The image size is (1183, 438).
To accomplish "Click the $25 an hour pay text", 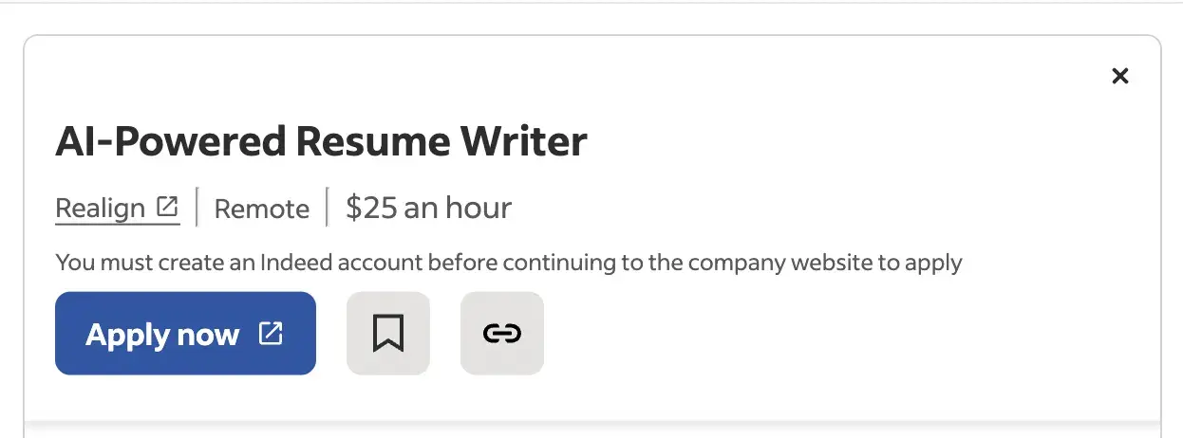I will (x=428, y=208).
